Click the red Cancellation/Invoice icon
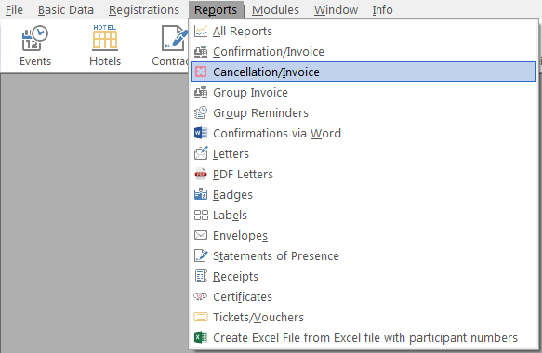The image size is (542, 353). point(201,72)
